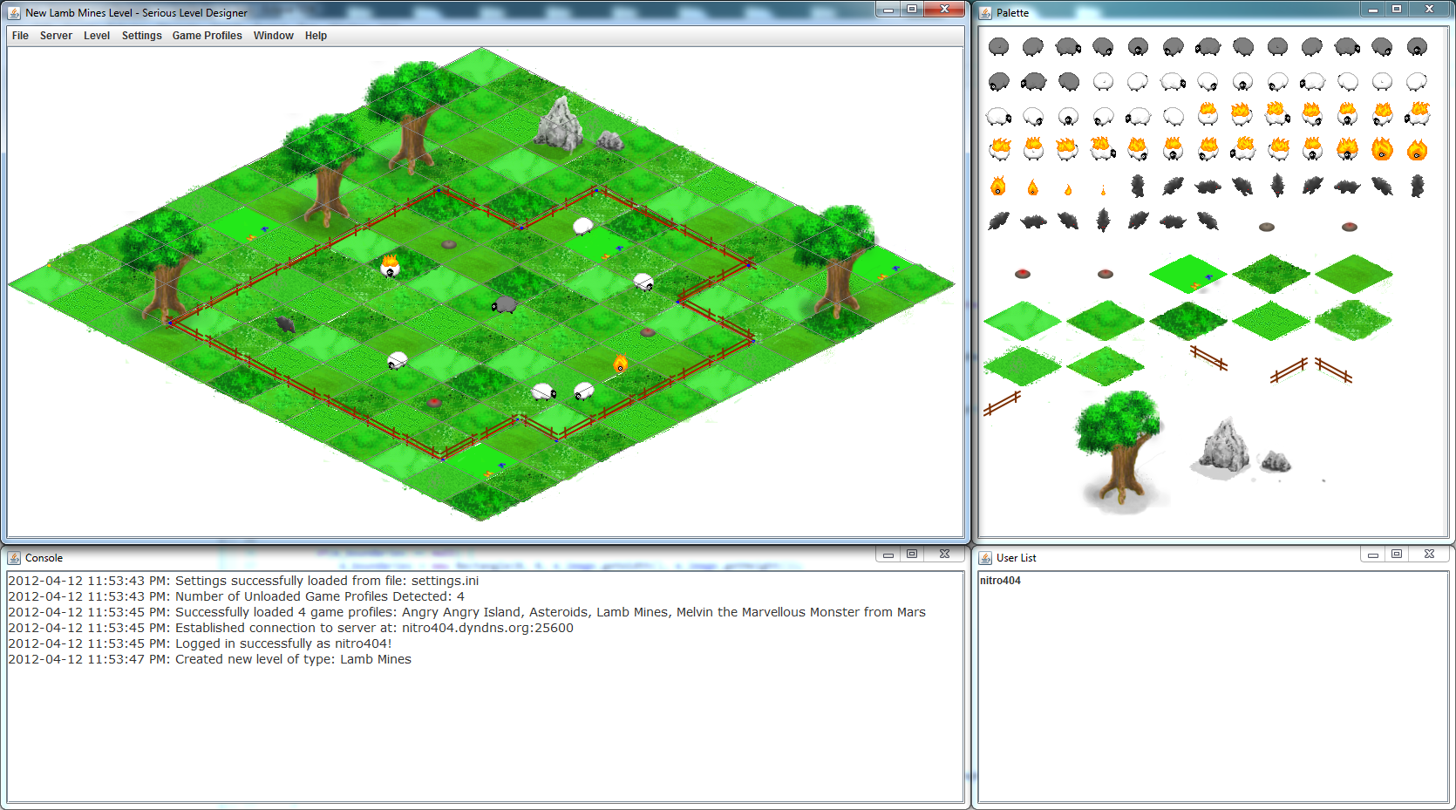The image size is (1456, 810).
Task: Select the grey sheep at the level's center
Action: click(x=505, y=305)
